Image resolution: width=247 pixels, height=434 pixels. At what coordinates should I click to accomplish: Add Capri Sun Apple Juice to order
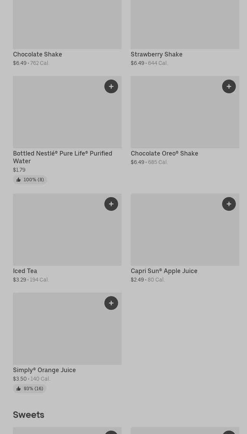[229, 204]
